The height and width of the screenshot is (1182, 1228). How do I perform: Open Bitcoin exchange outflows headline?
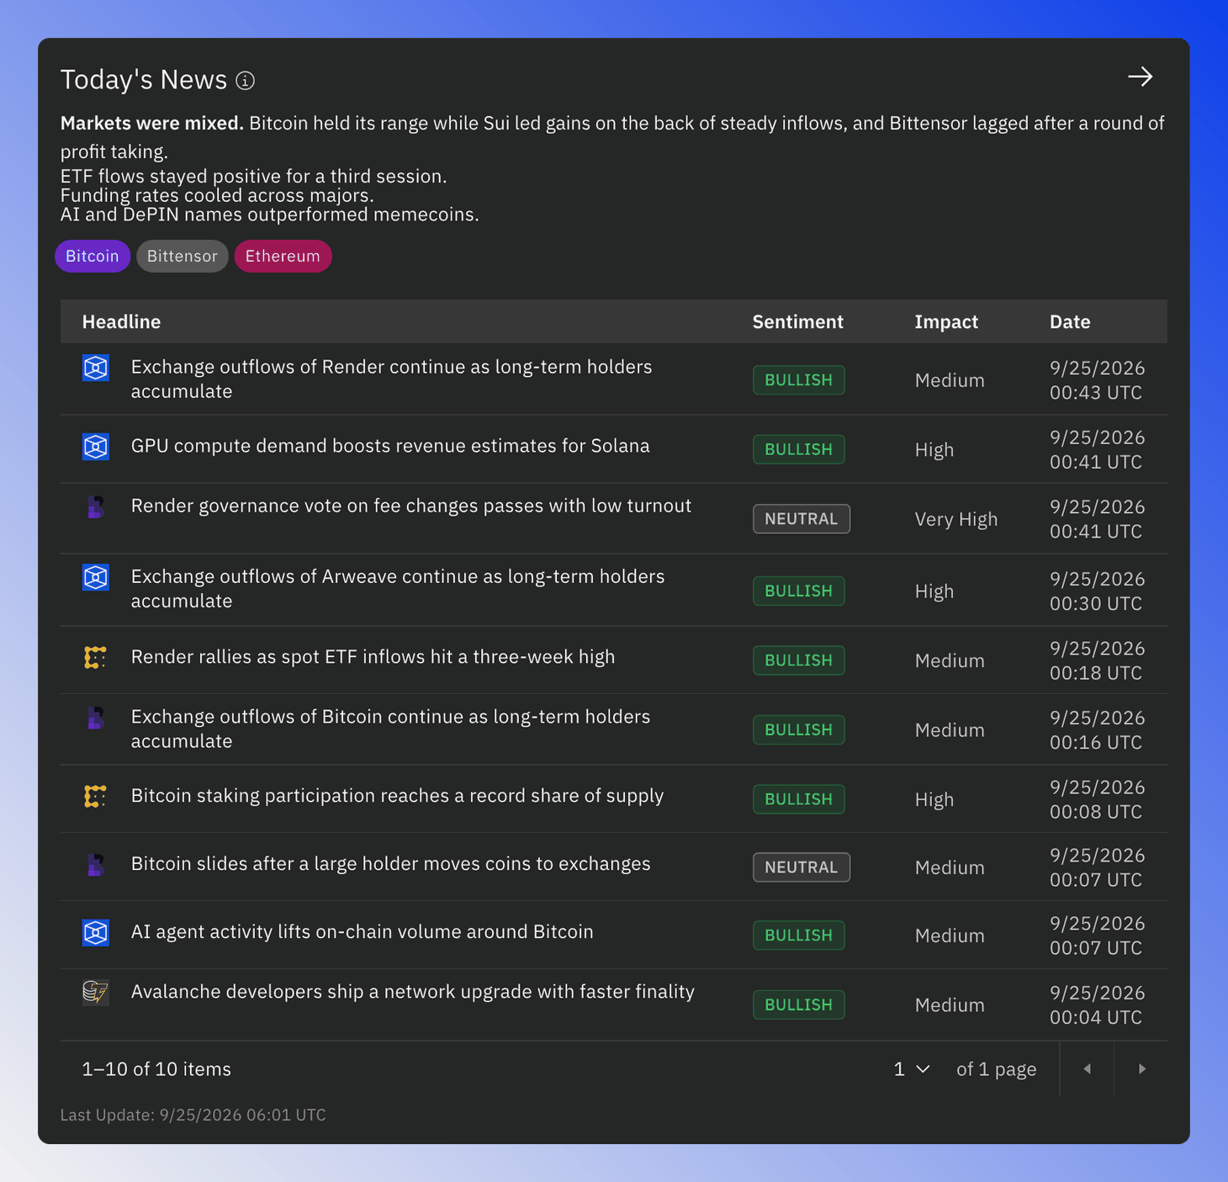pyautogui.click(x=390, y=729)
